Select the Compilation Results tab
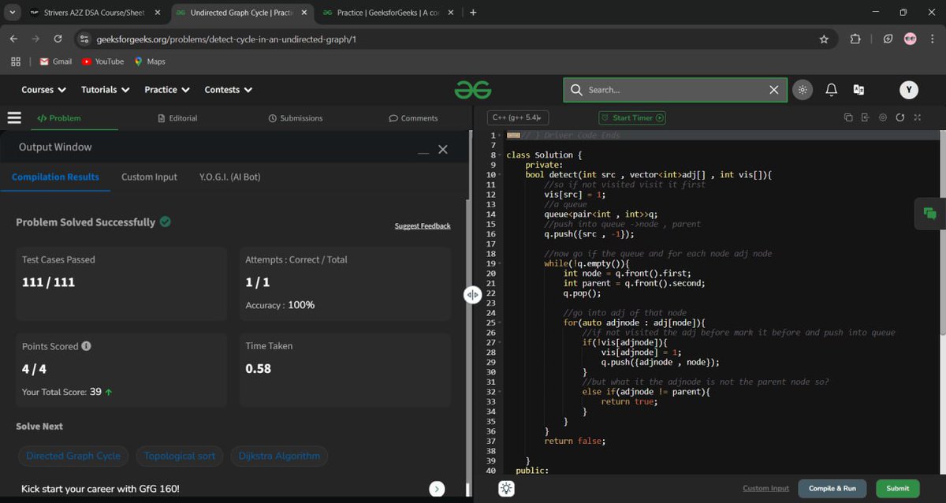This screenshot has height=503, width=946. pyautogui.click(x=55, y=177)
